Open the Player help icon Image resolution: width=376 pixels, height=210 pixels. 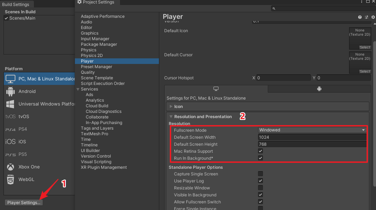[x=360, y=17]
